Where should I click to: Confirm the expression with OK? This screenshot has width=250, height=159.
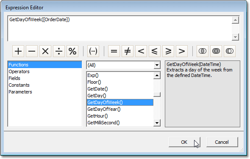tap(184, 142)
